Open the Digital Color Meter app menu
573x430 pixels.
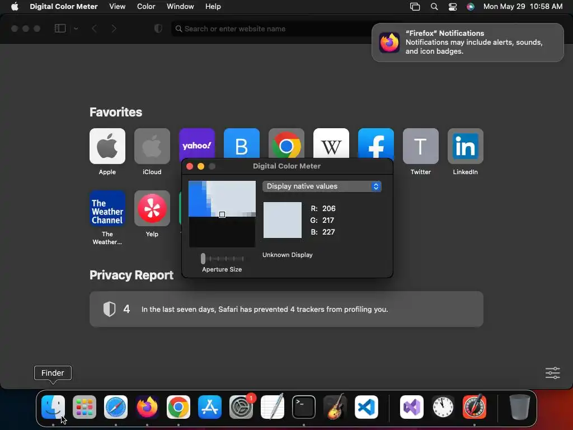[x=64, y=7]
